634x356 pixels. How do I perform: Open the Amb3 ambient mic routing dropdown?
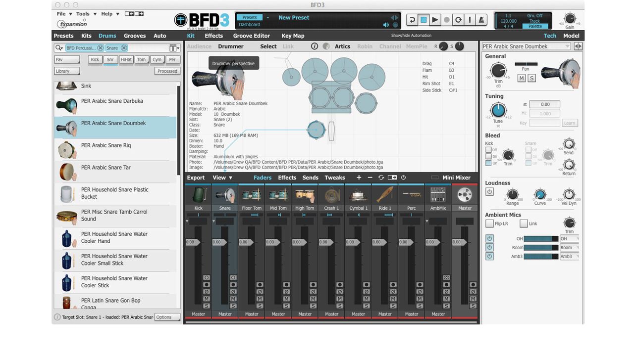[569, 257]
